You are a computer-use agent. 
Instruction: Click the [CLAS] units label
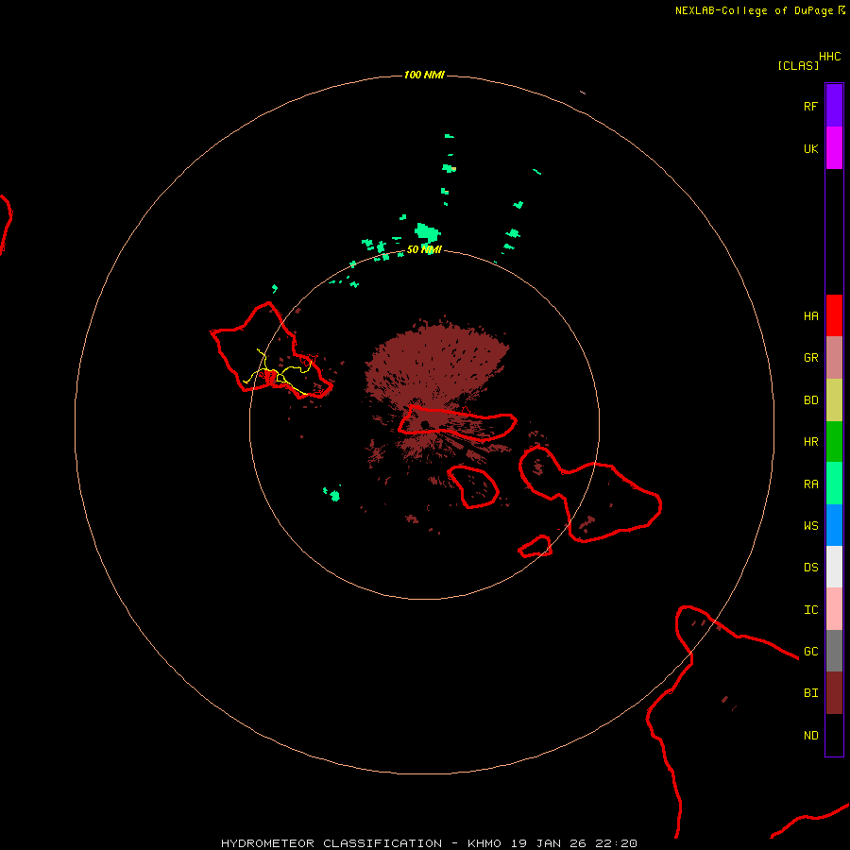tap(798, 65)
